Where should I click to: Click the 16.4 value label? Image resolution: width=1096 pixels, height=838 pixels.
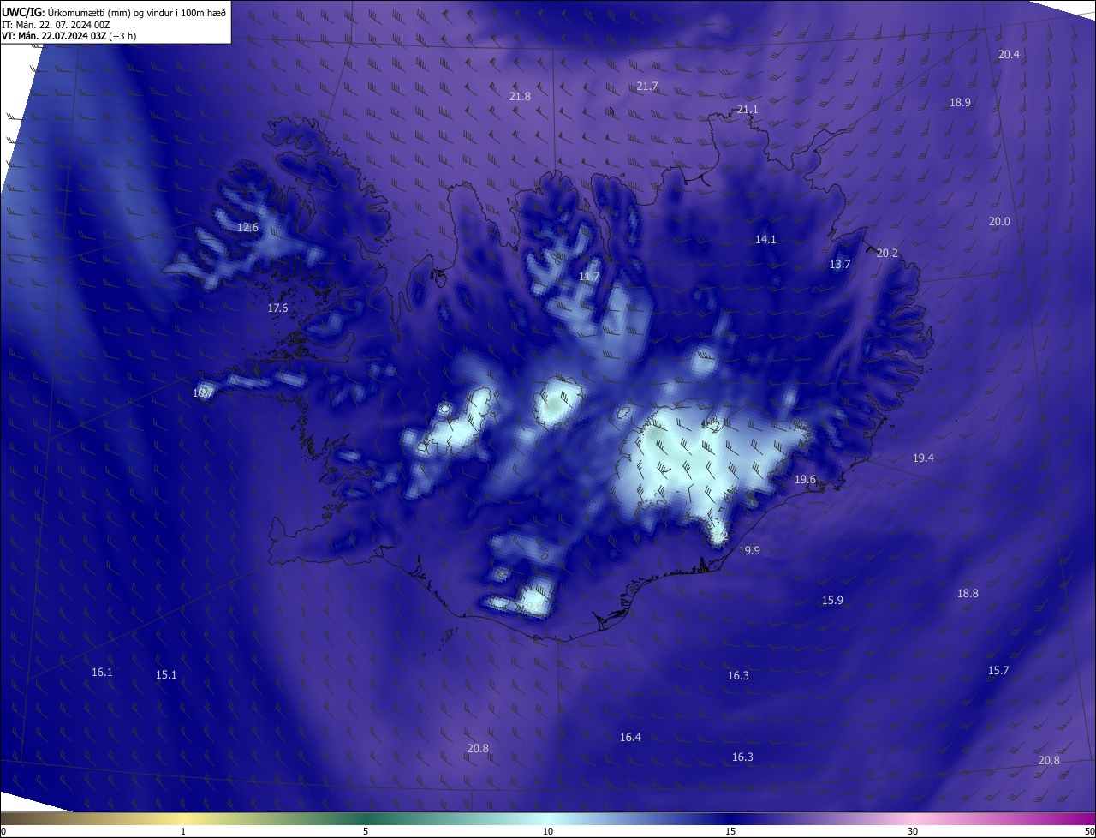point(630,737)
